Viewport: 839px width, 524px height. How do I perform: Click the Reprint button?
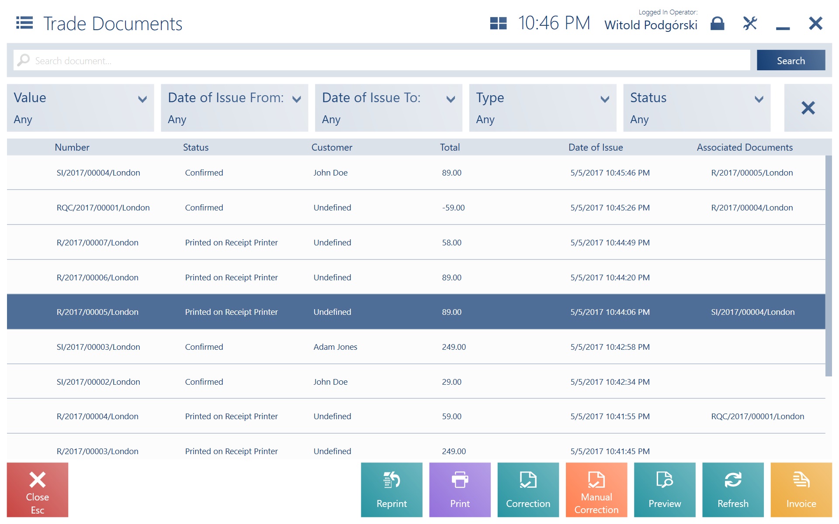[392, 490]
